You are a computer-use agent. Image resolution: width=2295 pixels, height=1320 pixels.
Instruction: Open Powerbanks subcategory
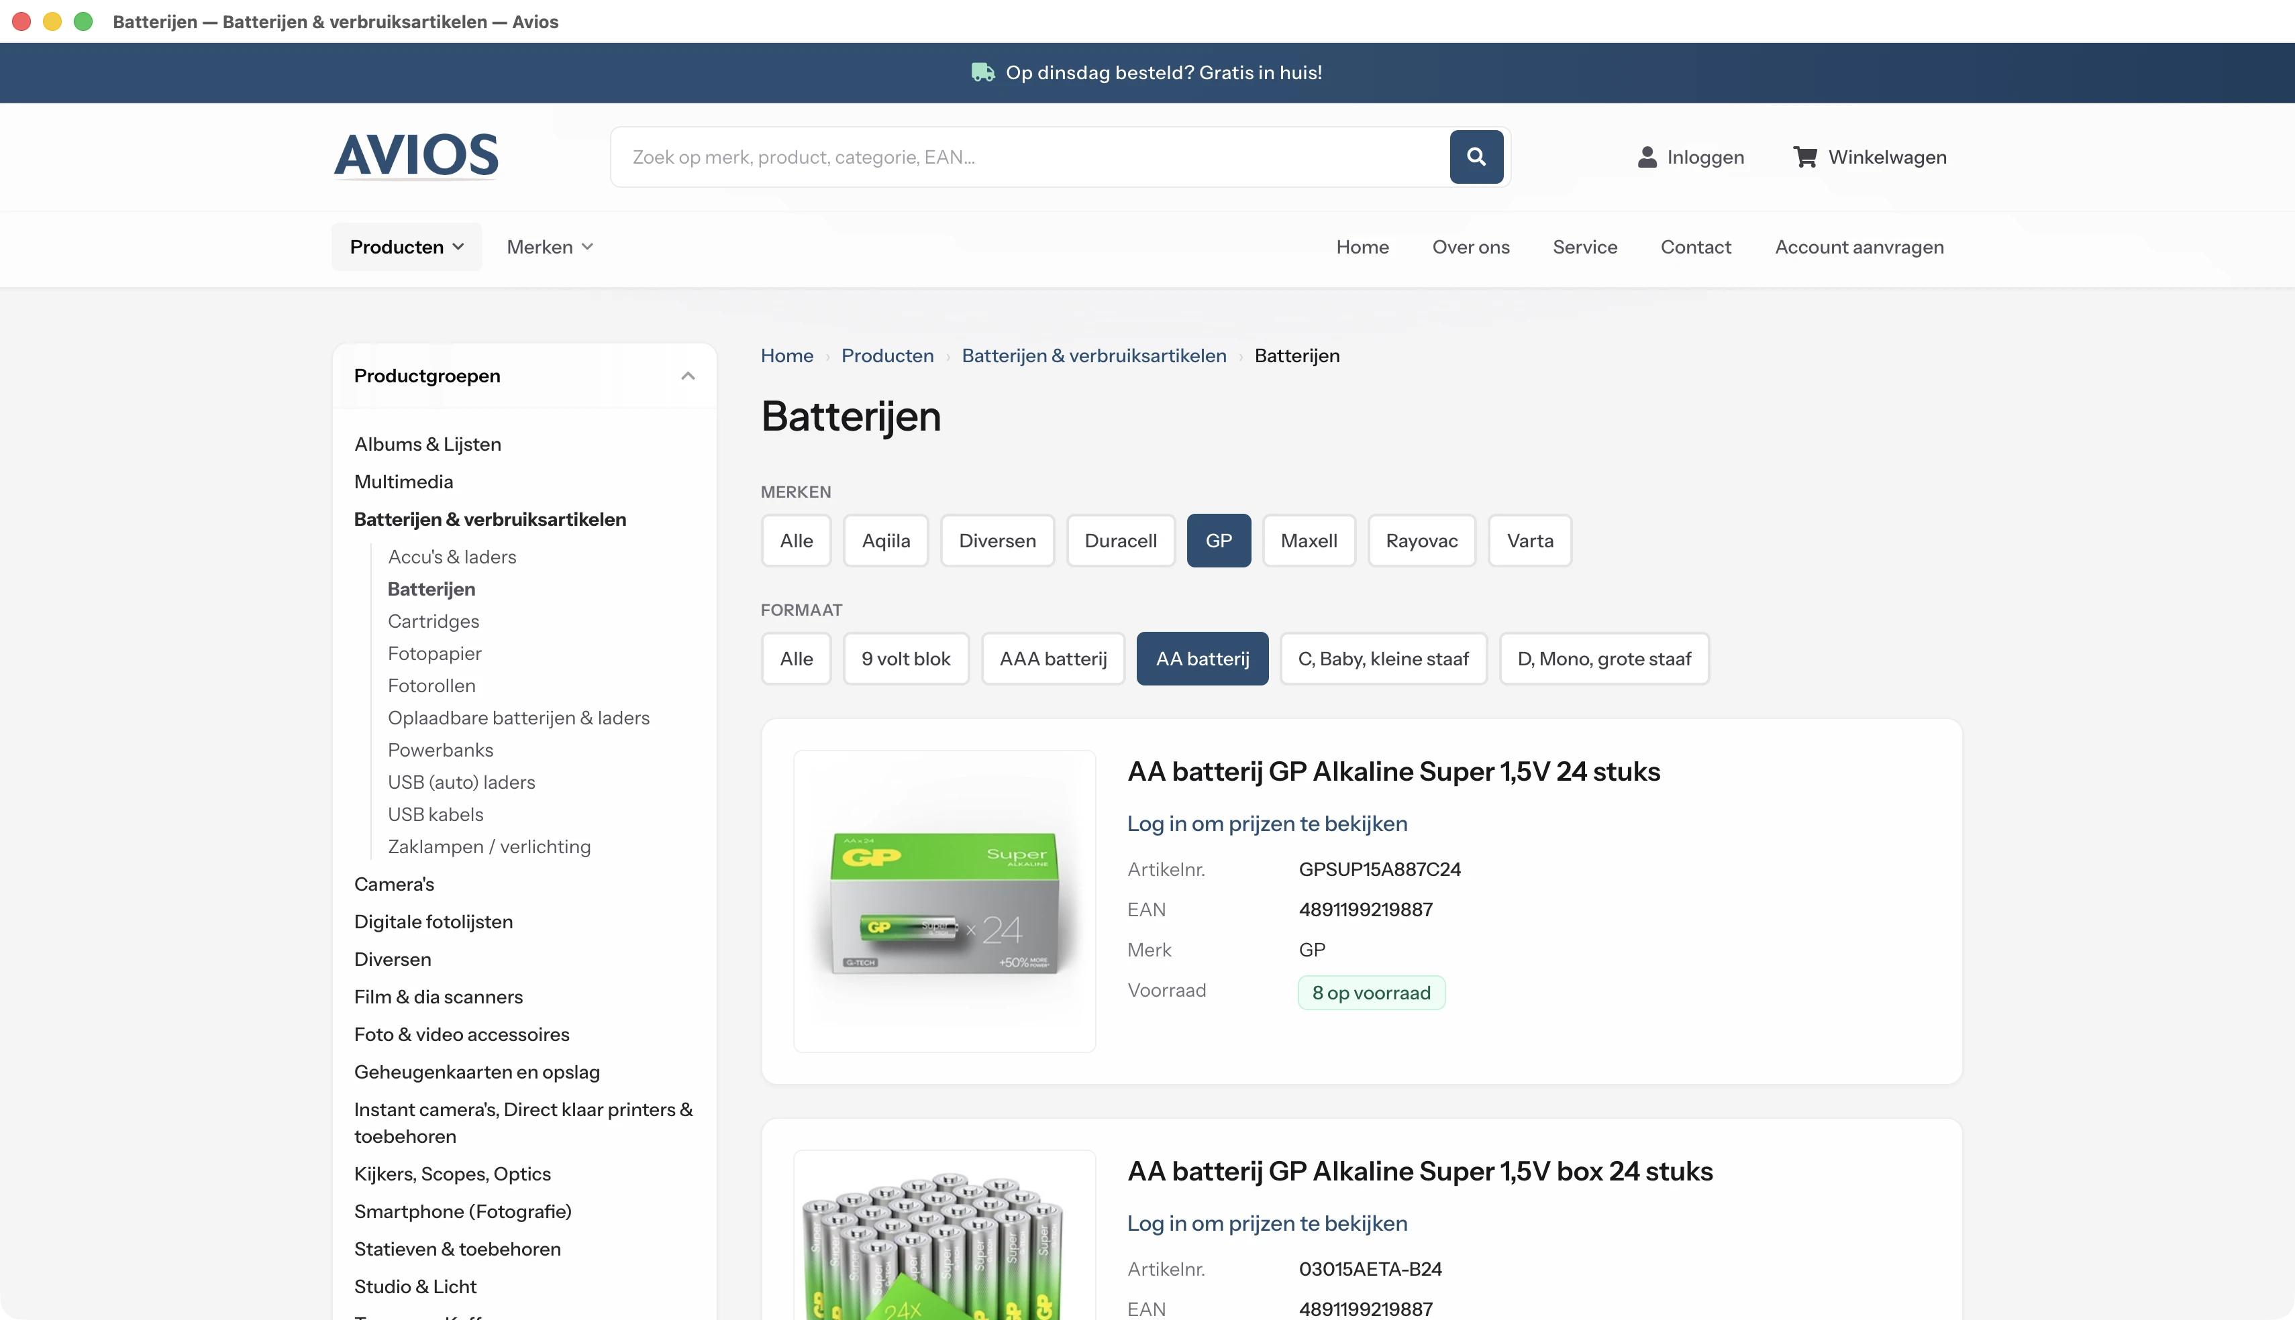tap(441, 750)
